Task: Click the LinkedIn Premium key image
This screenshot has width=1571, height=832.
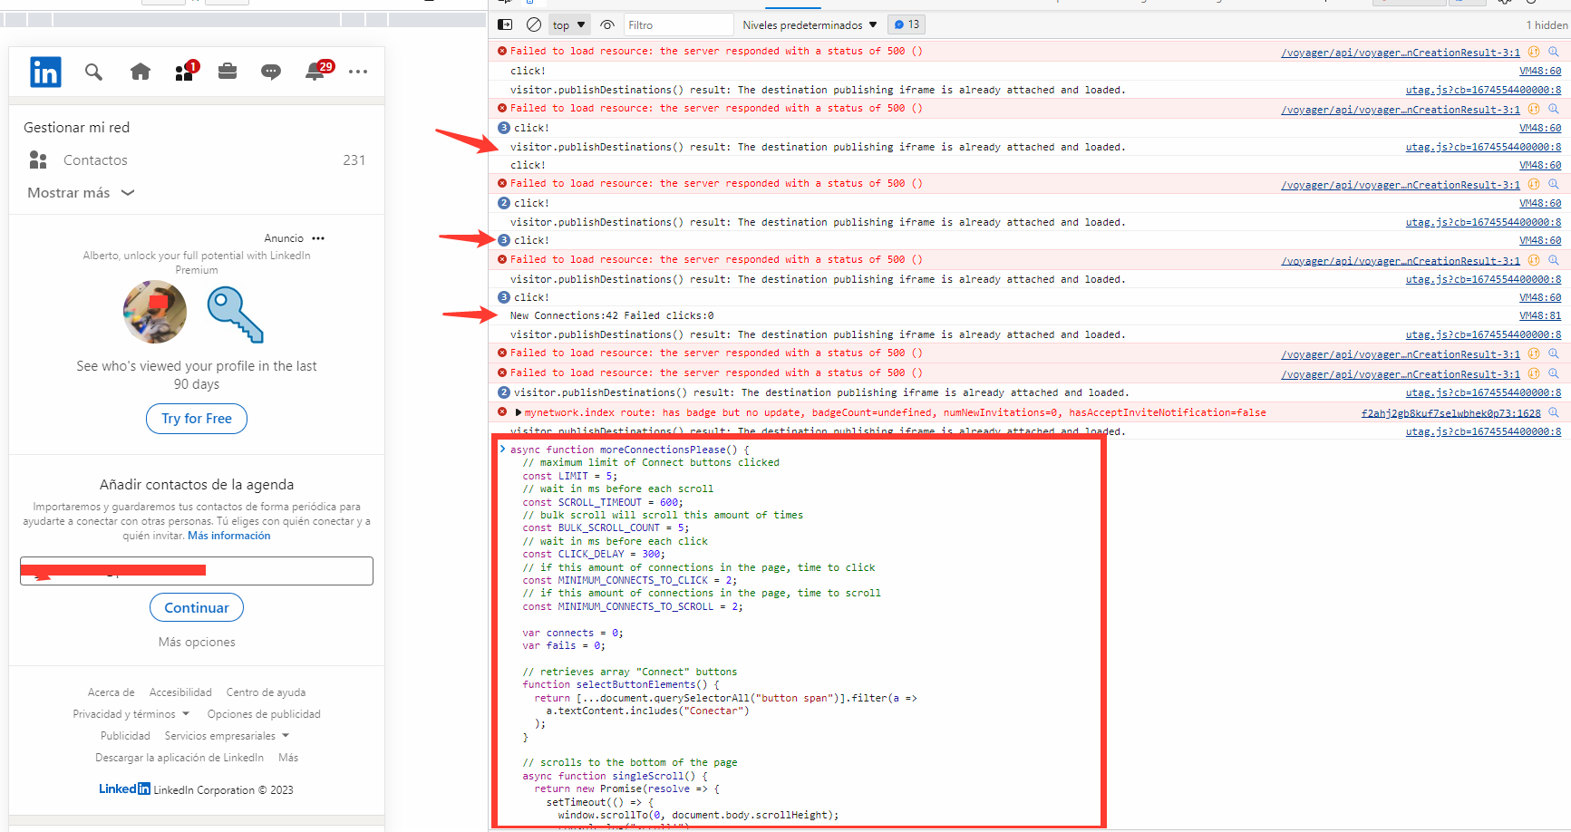Action: point(236,314)
